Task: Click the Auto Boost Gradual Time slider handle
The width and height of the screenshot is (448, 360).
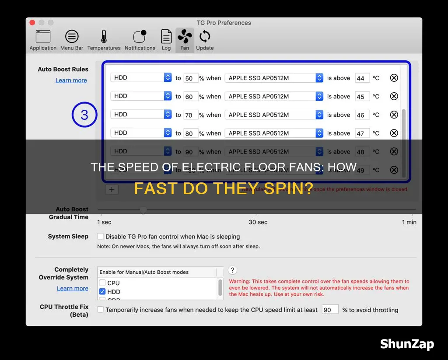Action: (x=143, y=210)
